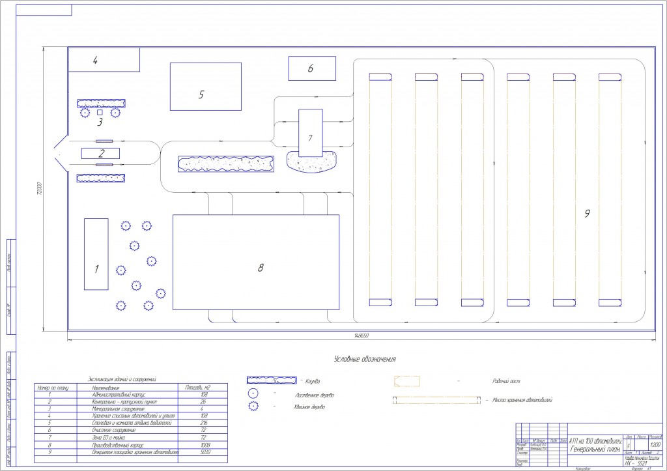Click 'Открытая площадка хранения автомобилей' row

pos(131,452)
